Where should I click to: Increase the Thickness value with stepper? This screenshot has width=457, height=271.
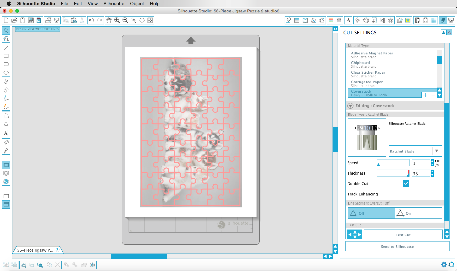pos(432,172)
